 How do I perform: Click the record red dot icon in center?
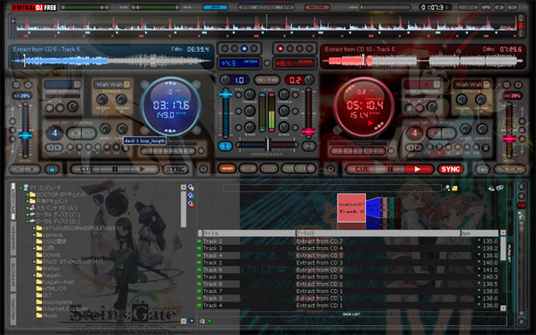[x=281, y=49]
